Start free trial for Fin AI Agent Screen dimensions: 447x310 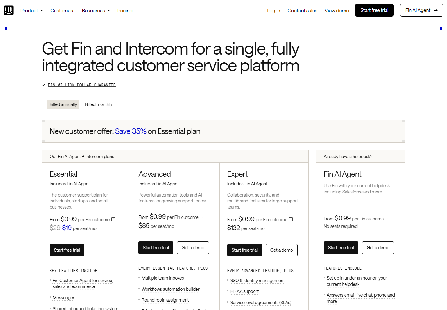click(341, 248)
